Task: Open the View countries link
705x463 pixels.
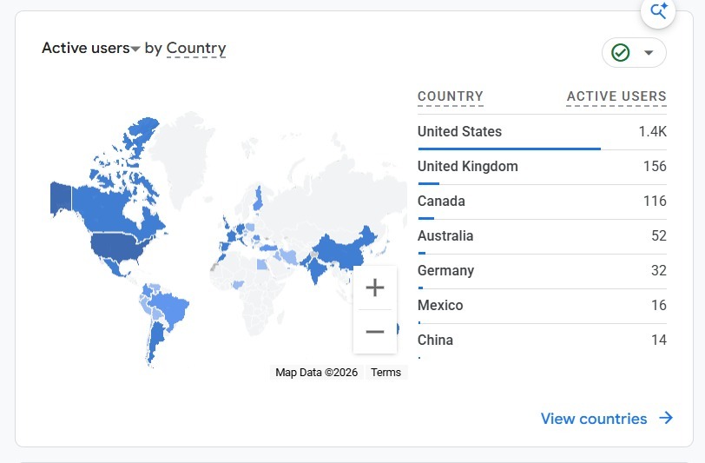Action: [594, 419]
